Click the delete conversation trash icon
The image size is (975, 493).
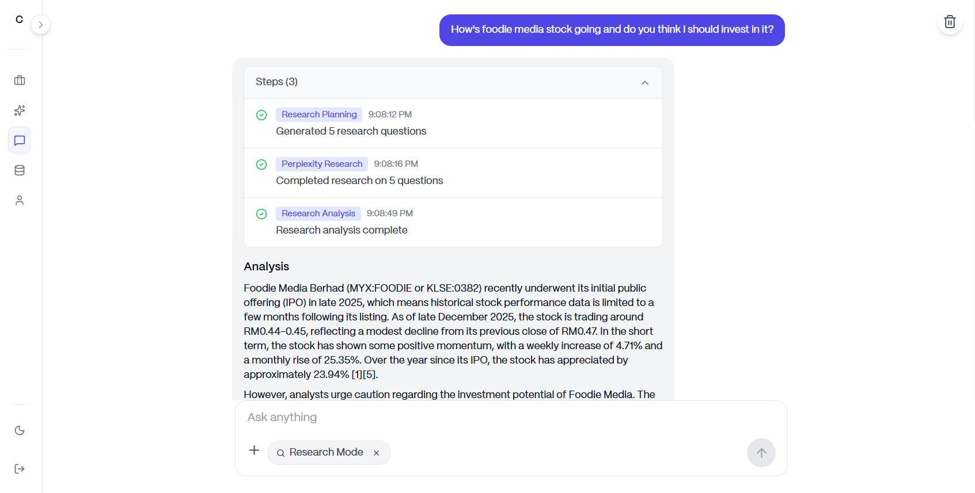(x=950, y=22)
